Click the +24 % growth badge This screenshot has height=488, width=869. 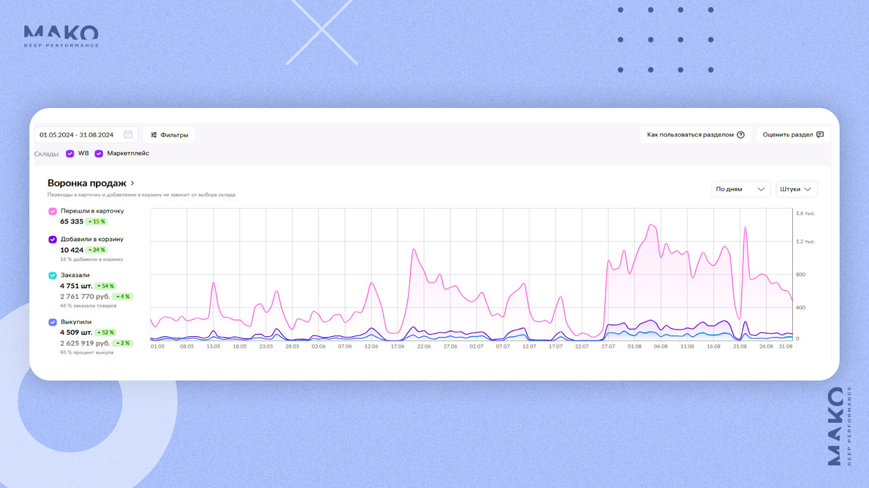pos(97,250)
